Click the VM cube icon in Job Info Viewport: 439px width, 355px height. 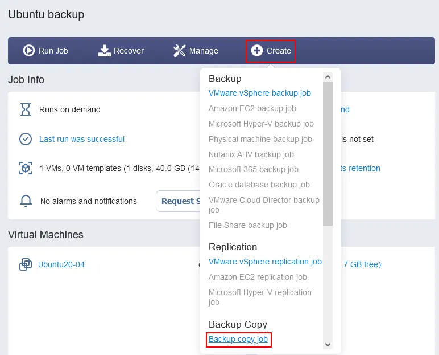[26, 168]
